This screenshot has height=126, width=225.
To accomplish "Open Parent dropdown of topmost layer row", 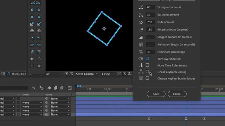I will pos(60,99).
